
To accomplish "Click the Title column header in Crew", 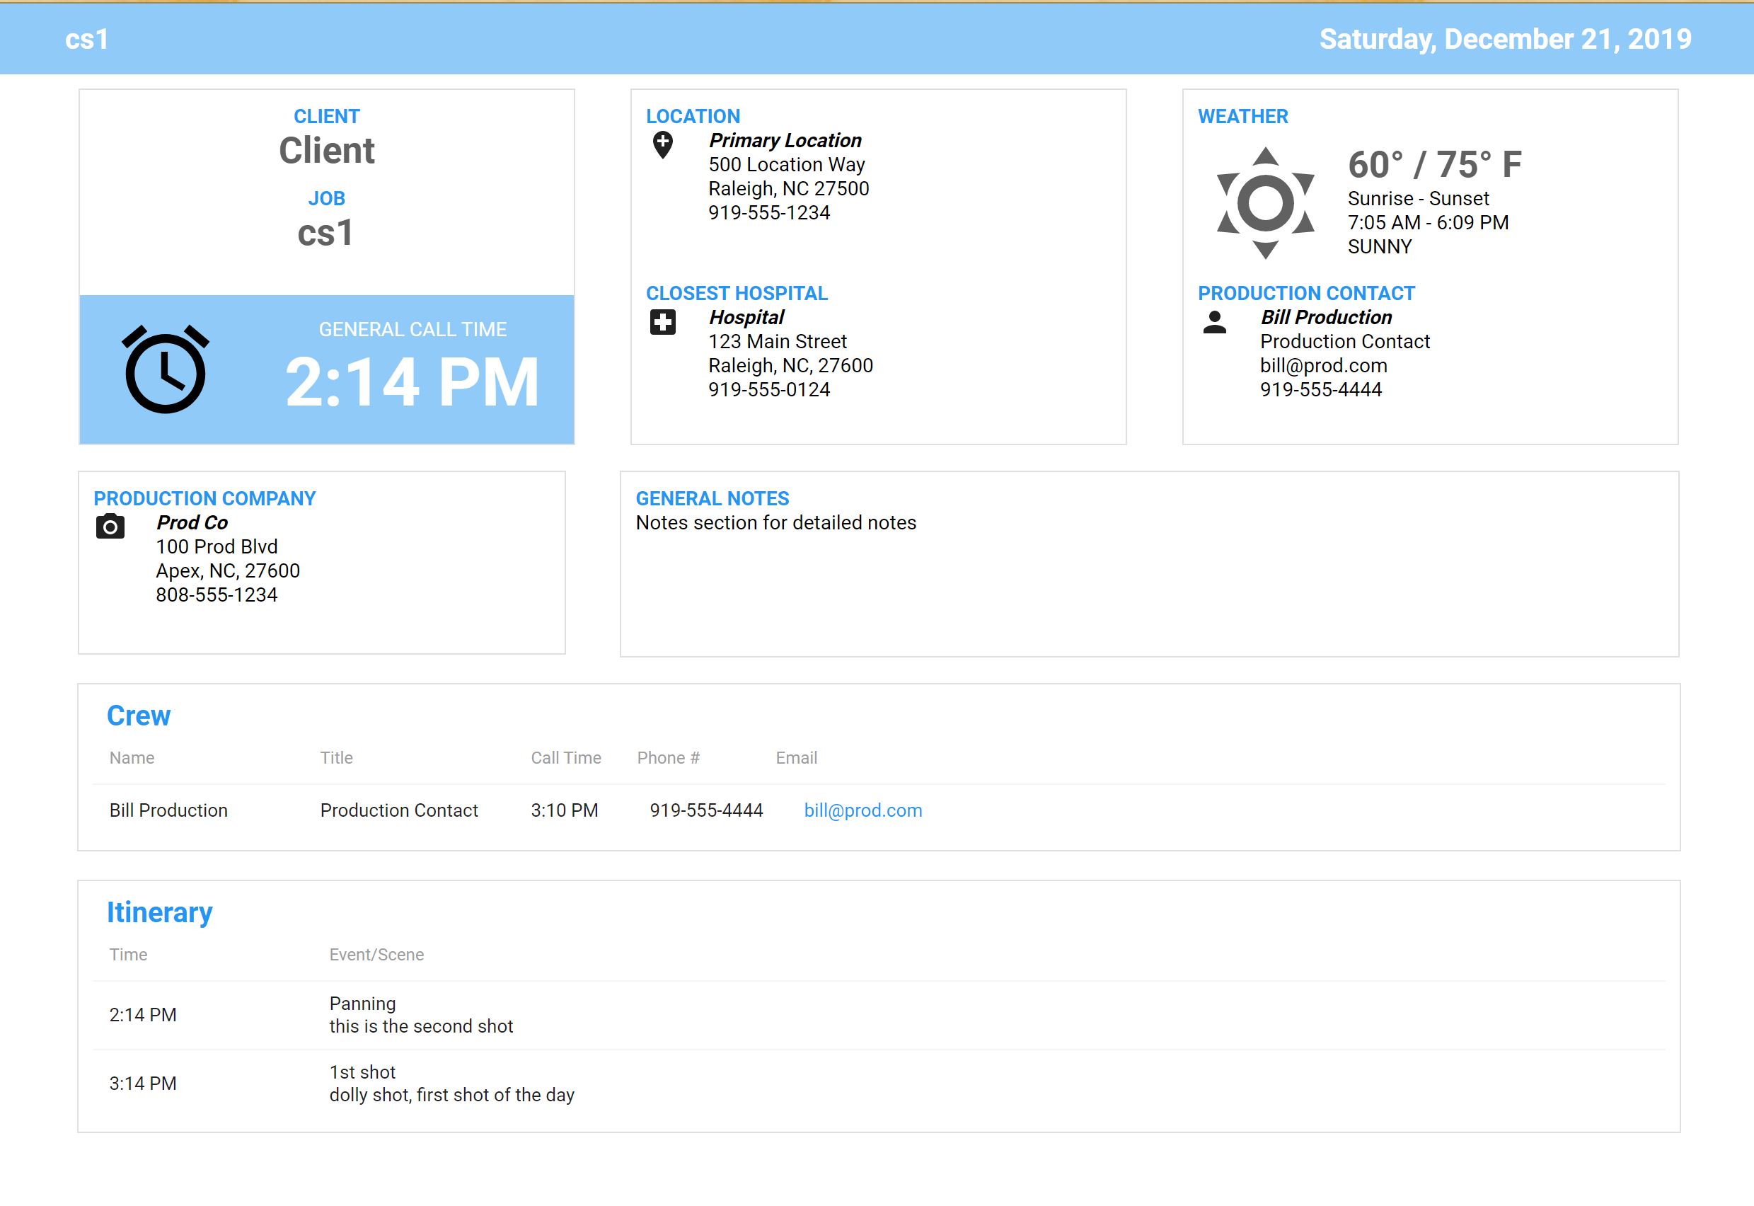I will [x=336, y=758].
